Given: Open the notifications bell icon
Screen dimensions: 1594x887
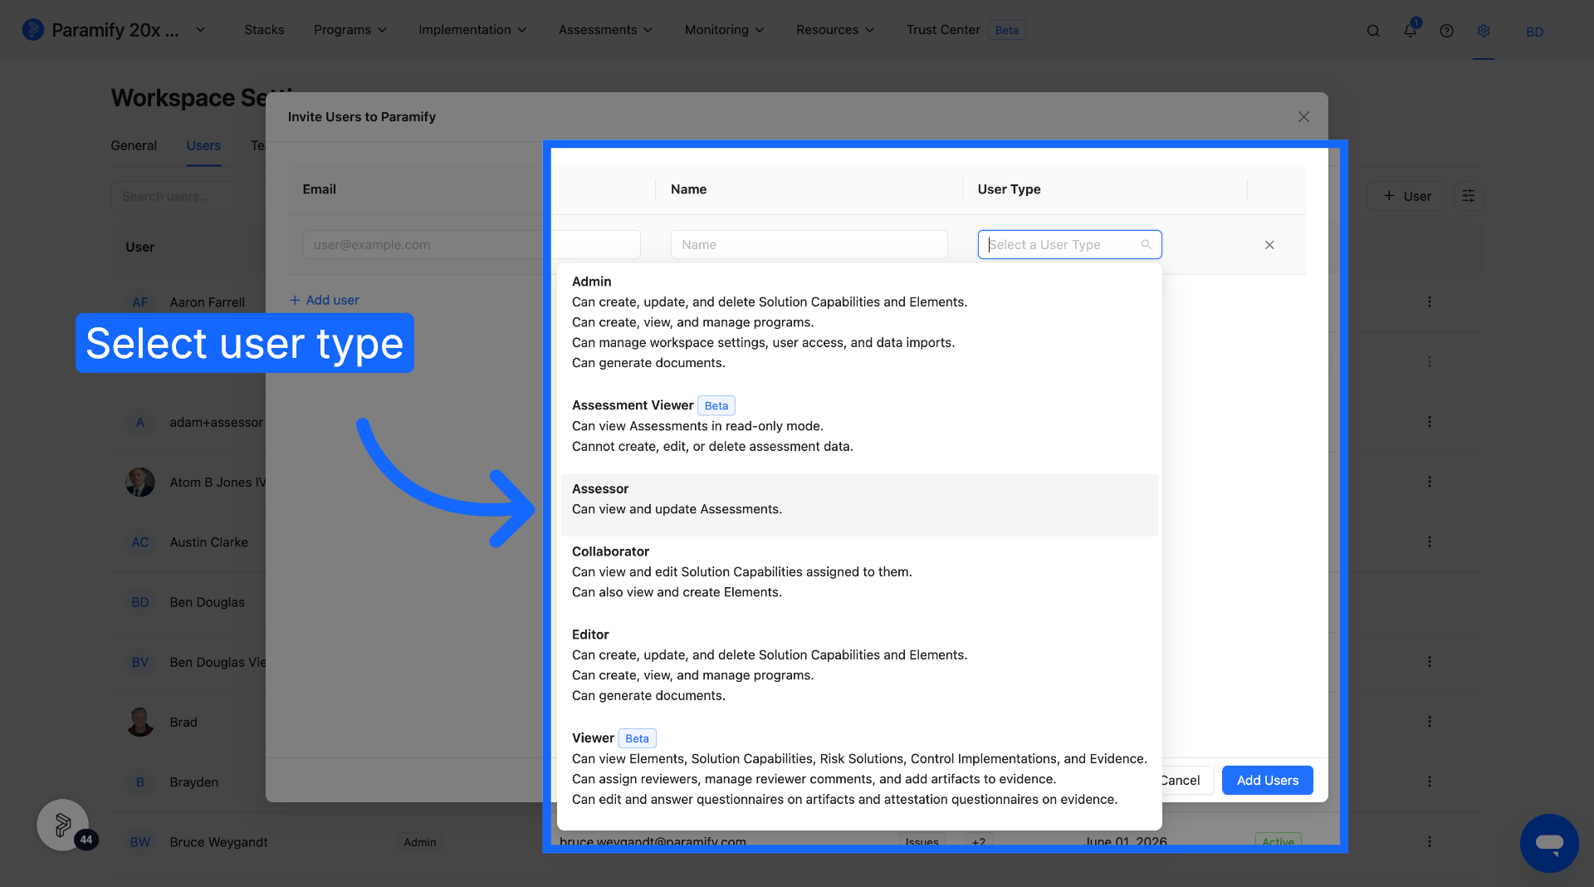Looking at the screenshot, I should point(1410,30).
